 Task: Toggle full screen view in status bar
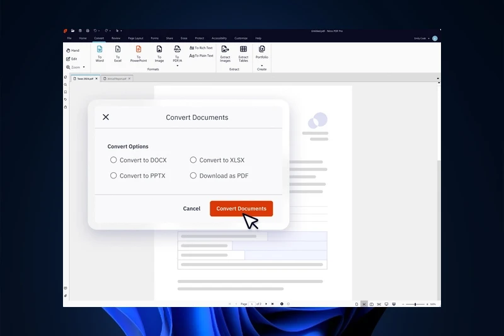tap(386, 304)
